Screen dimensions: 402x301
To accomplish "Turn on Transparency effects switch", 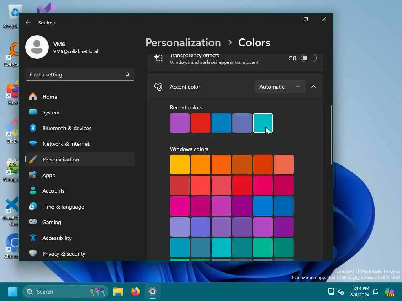I will [309, 58].
